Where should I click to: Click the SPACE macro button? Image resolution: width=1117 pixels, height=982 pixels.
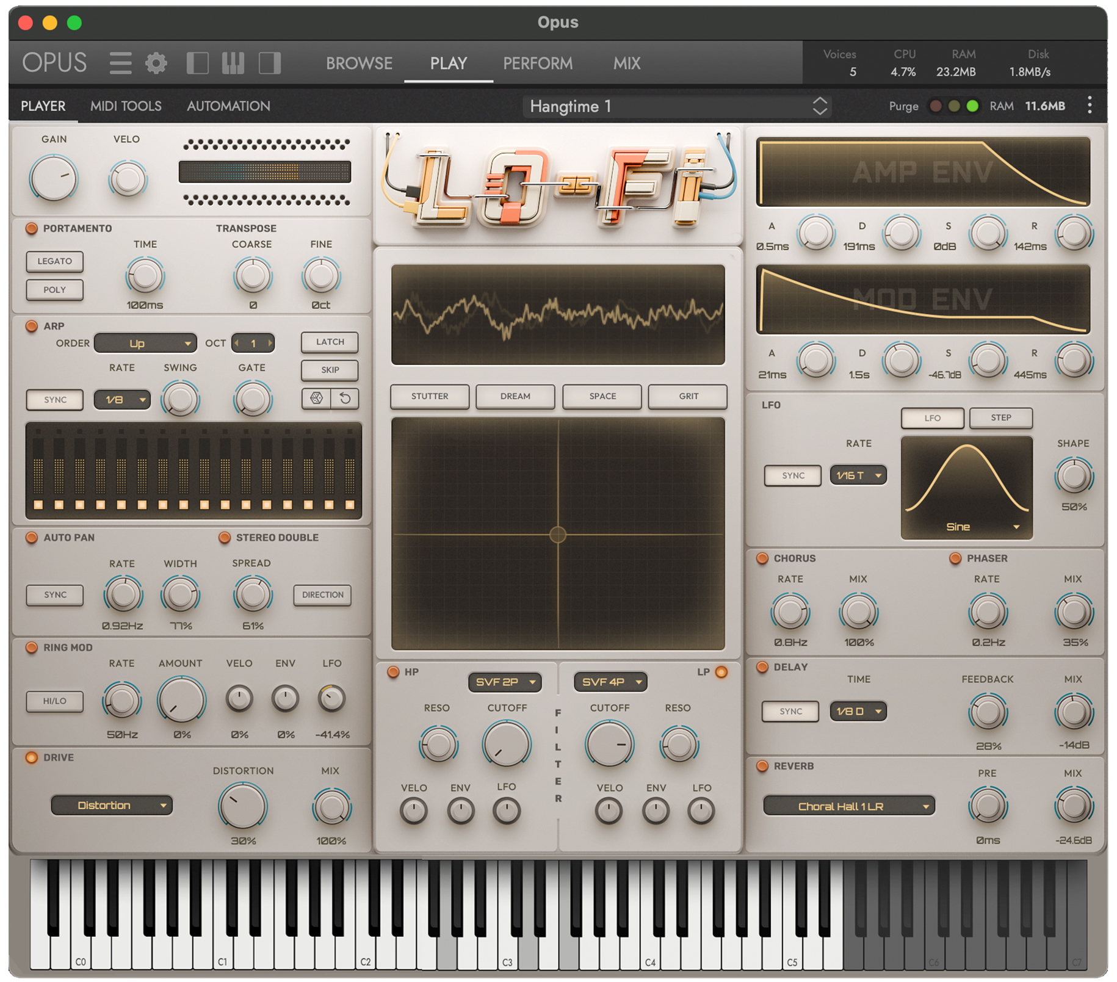coord(602,396)
